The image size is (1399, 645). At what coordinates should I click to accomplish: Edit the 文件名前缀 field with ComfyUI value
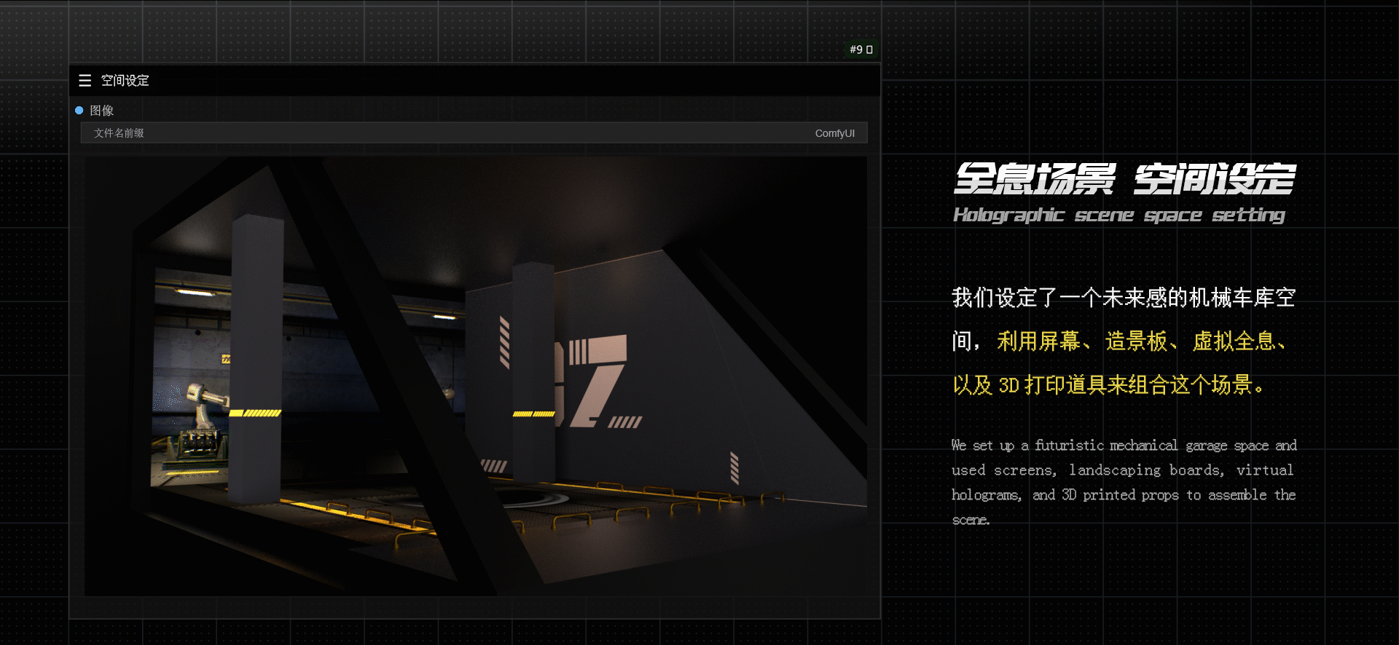coord(474,133)
